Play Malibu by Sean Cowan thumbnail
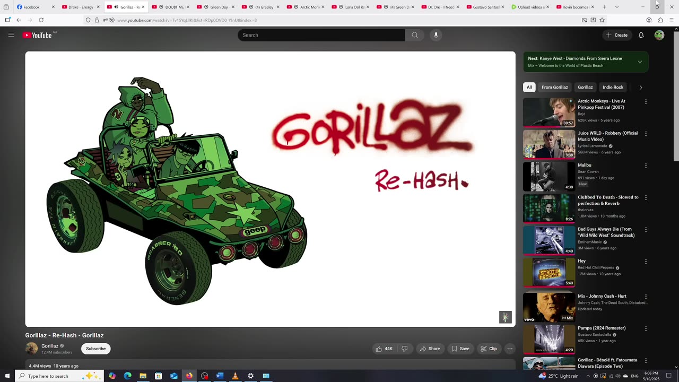The image size is (679, 382). [x=549, y=176]
